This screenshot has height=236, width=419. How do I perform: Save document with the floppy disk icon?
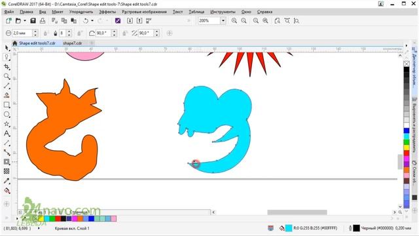(33, 20)
